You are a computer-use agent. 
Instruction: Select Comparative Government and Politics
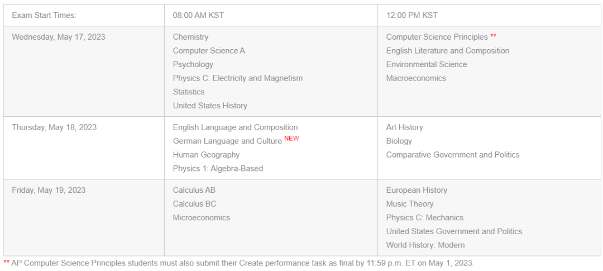coord(453,155)
